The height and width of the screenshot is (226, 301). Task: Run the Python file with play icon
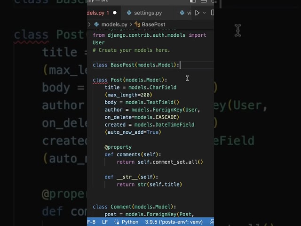197,13
